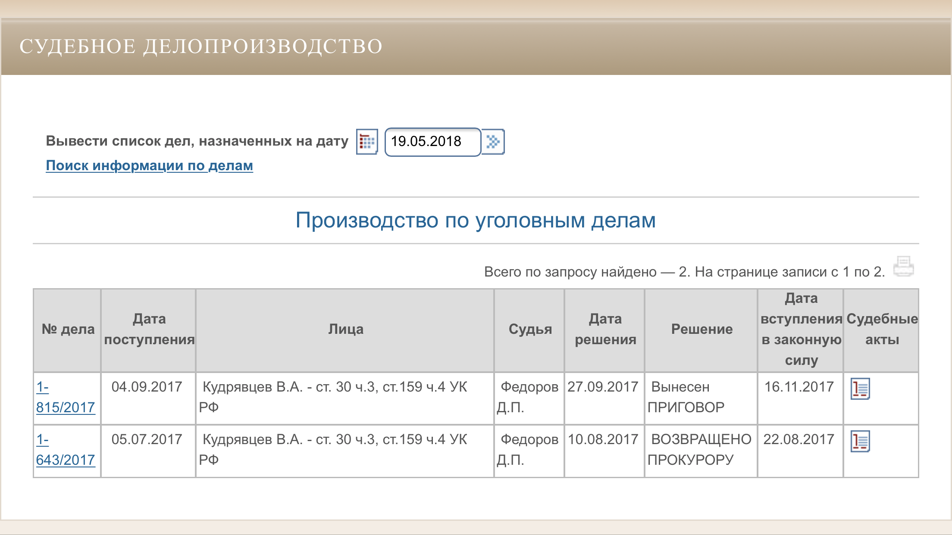The width and height of the screenshot is (952, 535).
Task: Submit the date with the arrow button
Action: (x=493, y=142)
